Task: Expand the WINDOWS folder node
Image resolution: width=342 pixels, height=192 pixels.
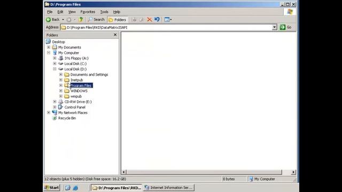Action: click(61, 91)
